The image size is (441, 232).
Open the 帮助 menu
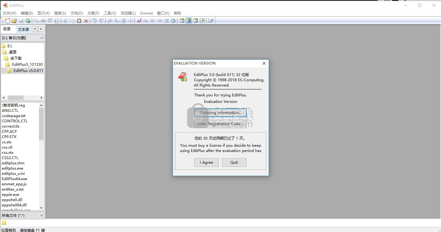(x=178, y=13)
